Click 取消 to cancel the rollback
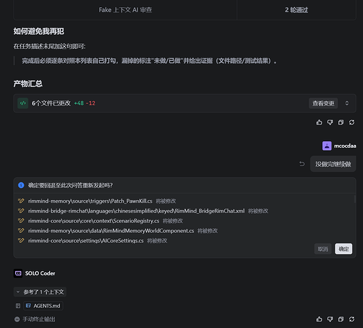363x328 pixels. (323, 249)
